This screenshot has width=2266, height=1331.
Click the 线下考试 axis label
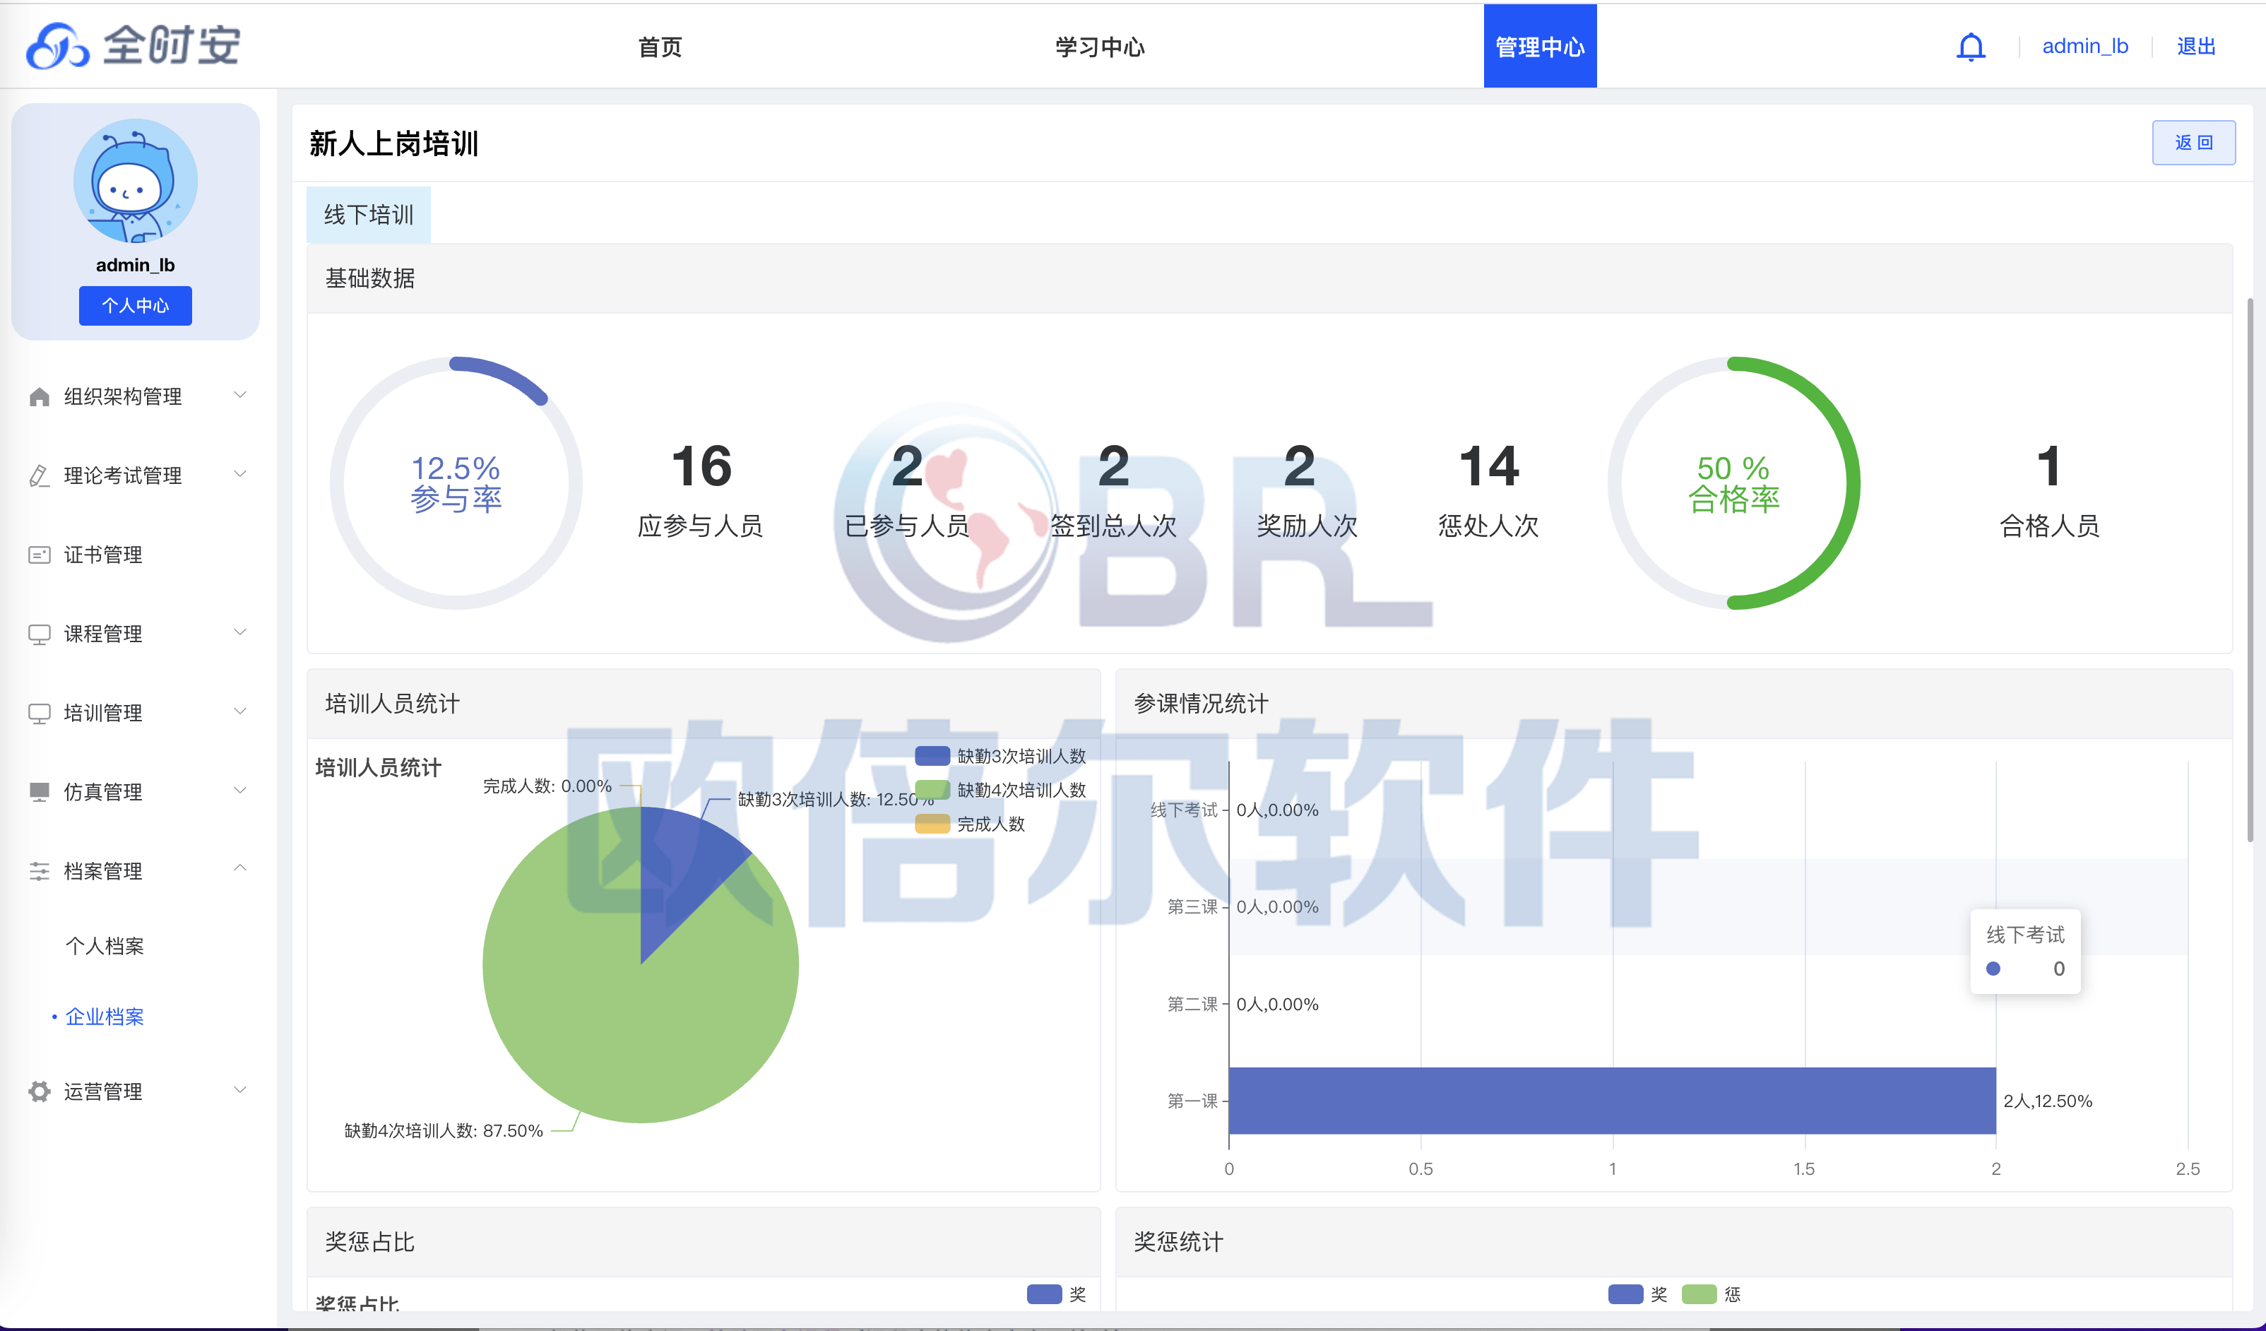pos(1185,810)
